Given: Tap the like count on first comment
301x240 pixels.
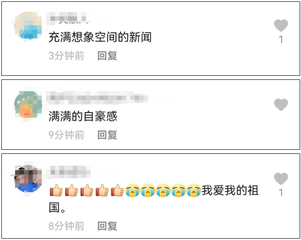Looking at the screenshot, I should coord(281,39).
